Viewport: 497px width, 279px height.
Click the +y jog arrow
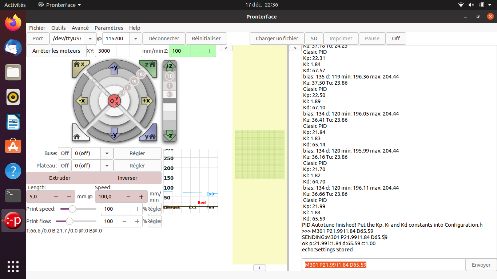(x=114, y=68)
